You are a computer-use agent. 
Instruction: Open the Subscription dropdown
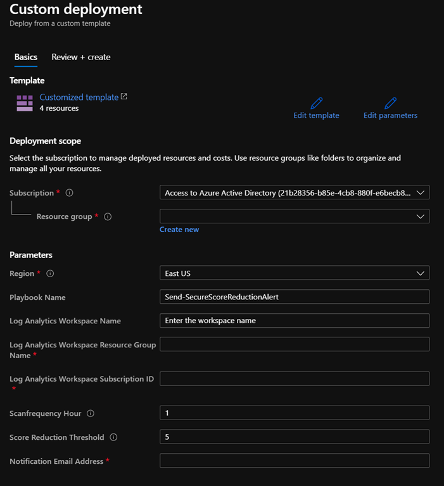tap(295, 193)
